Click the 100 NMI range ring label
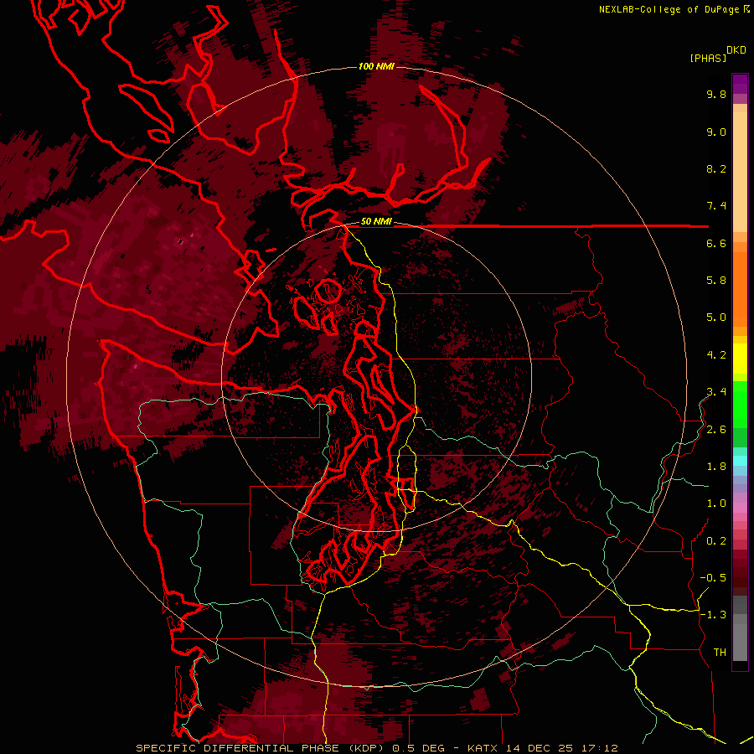This screenshot has height=754, width=754. [376, 66]
